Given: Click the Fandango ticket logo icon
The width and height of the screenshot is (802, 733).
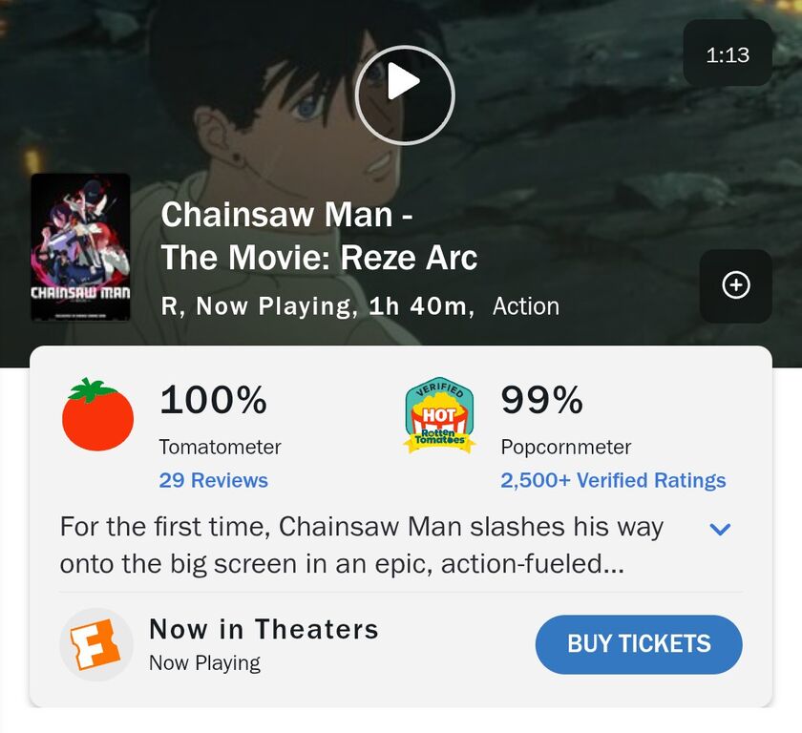Looking at the screenshot, I should click(x=95, y=644).
